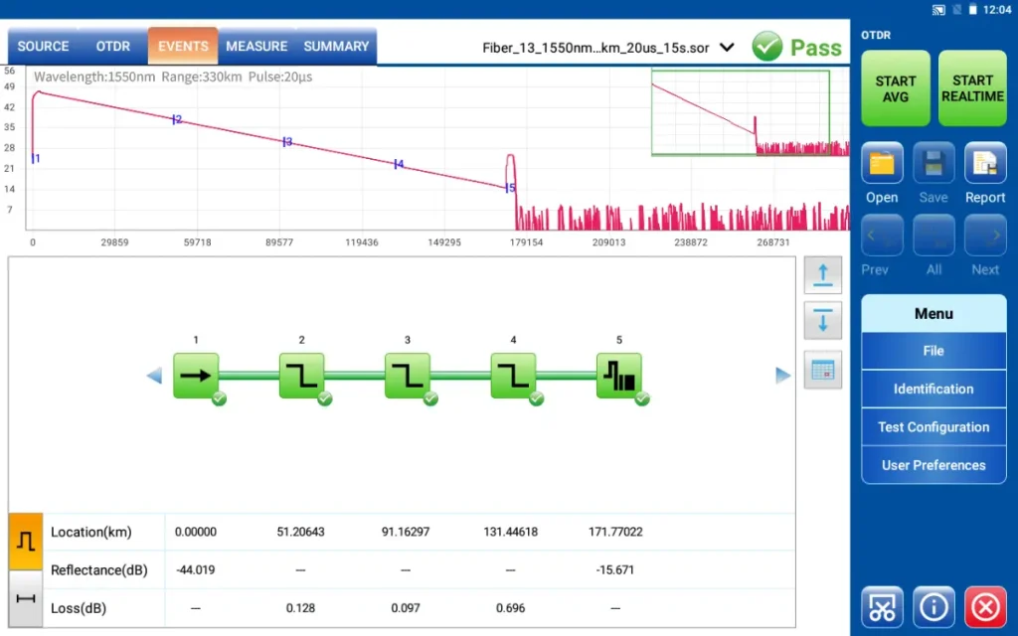Screen dimensions: 1018x636
Task: Open the info icon at bottom right
Action: point(933,606)
